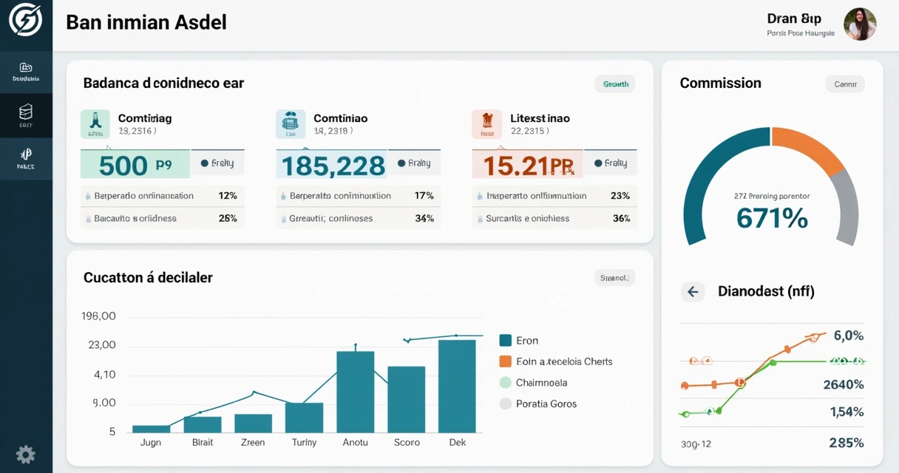Open settings gear in the sidebar
The width and height of the screenshot is (899, 473).
click(x=26, y=454)
